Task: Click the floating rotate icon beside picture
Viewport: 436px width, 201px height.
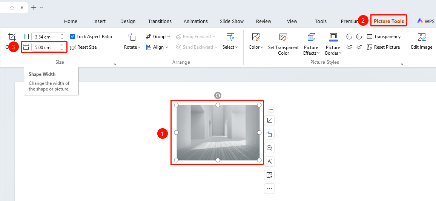Action: point(269,134)
